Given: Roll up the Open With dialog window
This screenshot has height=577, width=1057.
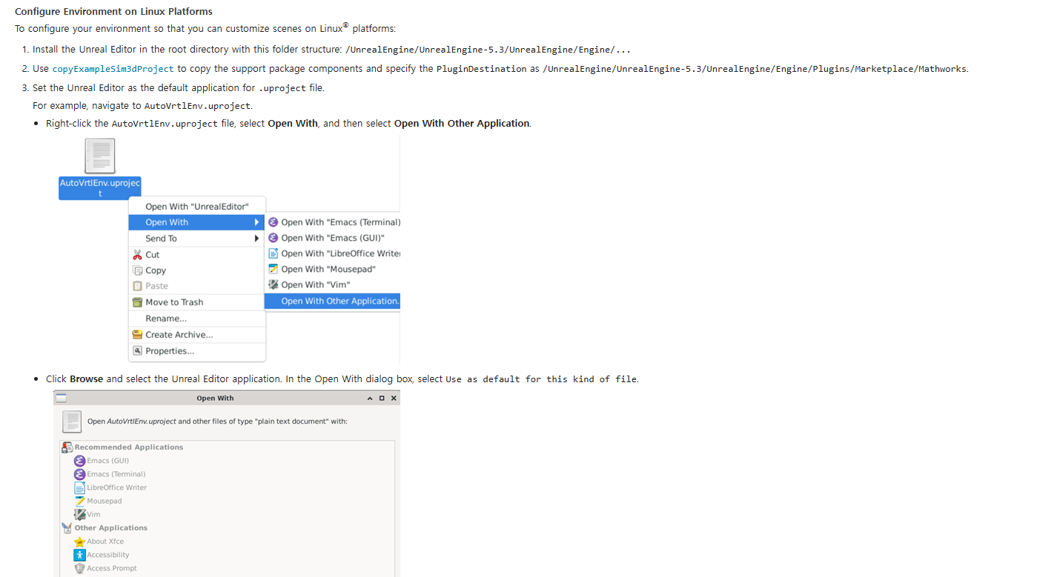Looking at the screenshot, I should click(x=370, y=398).
